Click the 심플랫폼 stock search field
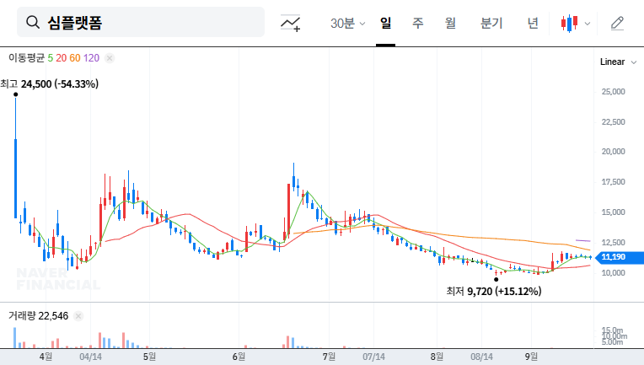The image size is (644, 365). pyautogui.click(x=141, y=22)
